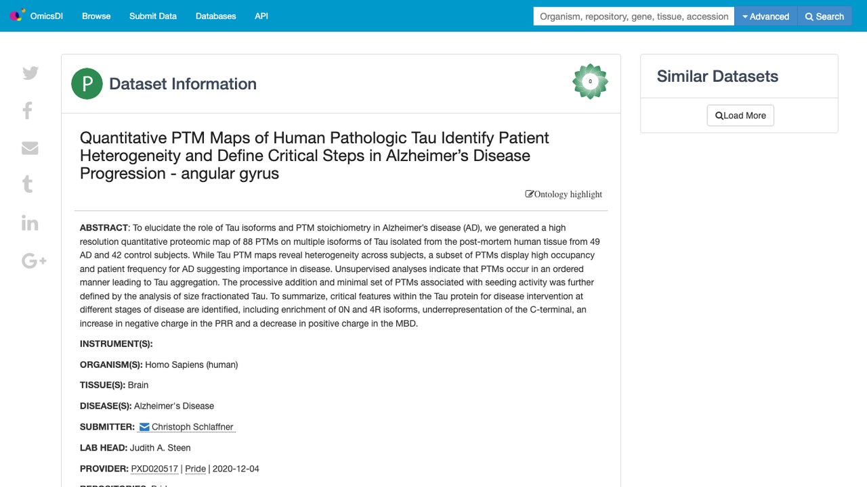Open the Browse menu
The height and width of the screenshot is (487, 867).
click(x=96, y=16)
